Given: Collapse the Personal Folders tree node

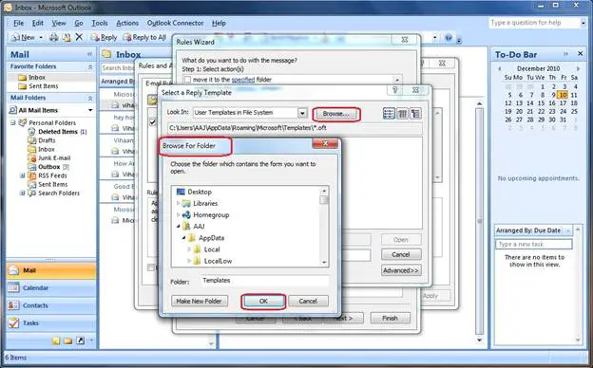Looking at the screenshot, I should 13,122.
